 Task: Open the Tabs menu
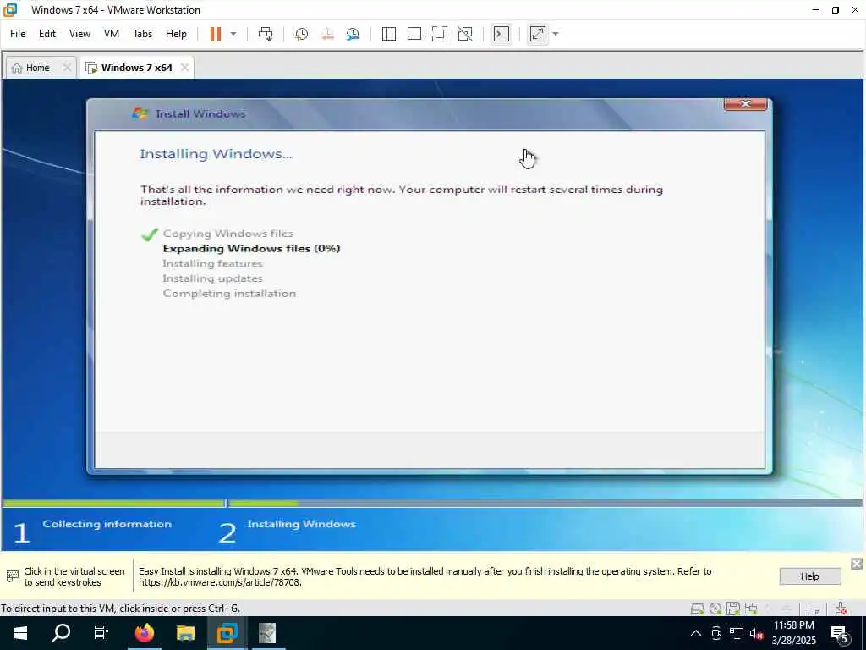click(x=142, y=34)
